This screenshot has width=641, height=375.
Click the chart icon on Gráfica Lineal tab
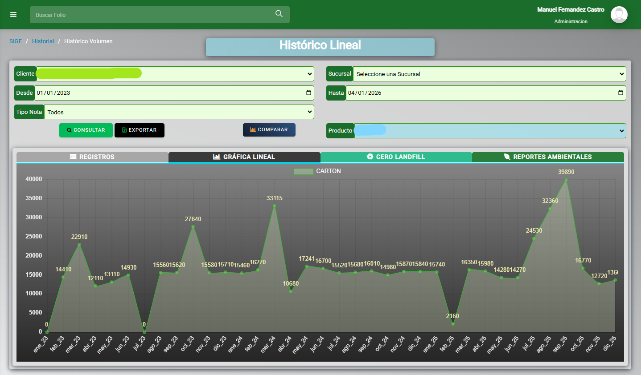pos(217,157)
